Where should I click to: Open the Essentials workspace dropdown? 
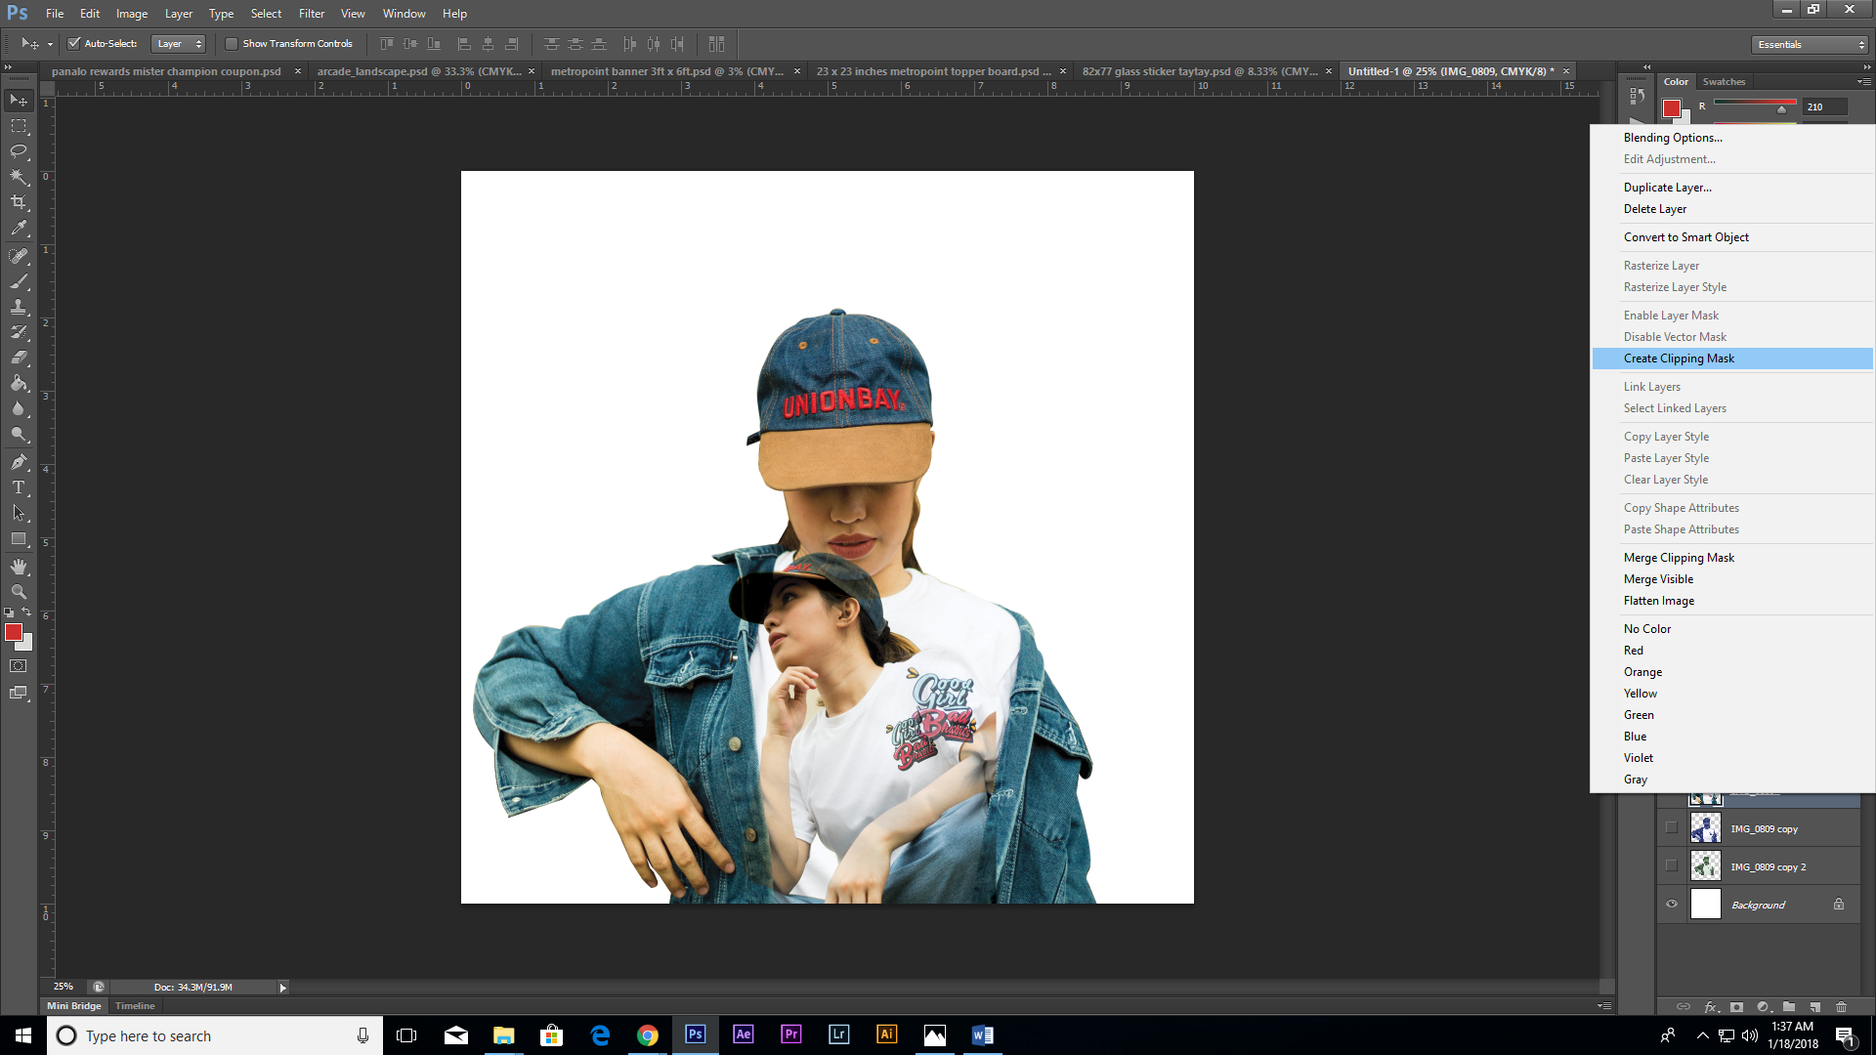point(1810,45)
